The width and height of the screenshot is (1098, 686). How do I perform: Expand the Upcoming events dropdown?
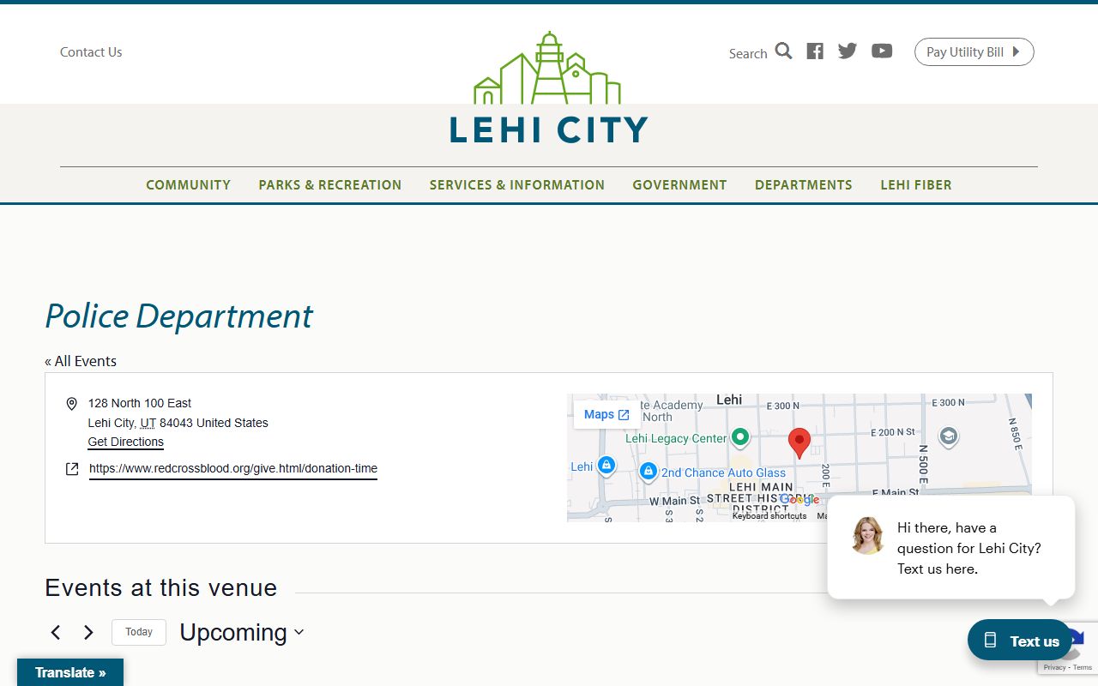point(242,633)
